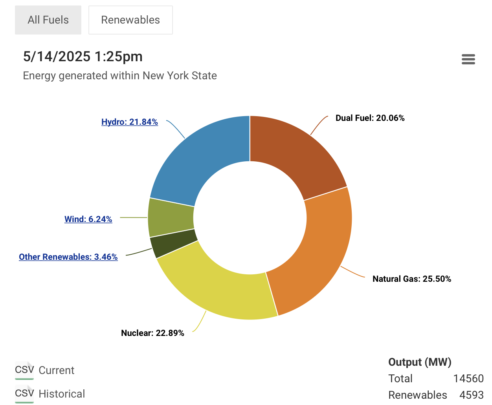Click the Current CSV file icon
The height and width of the screenshot is (405, 492).
(24, 370)
